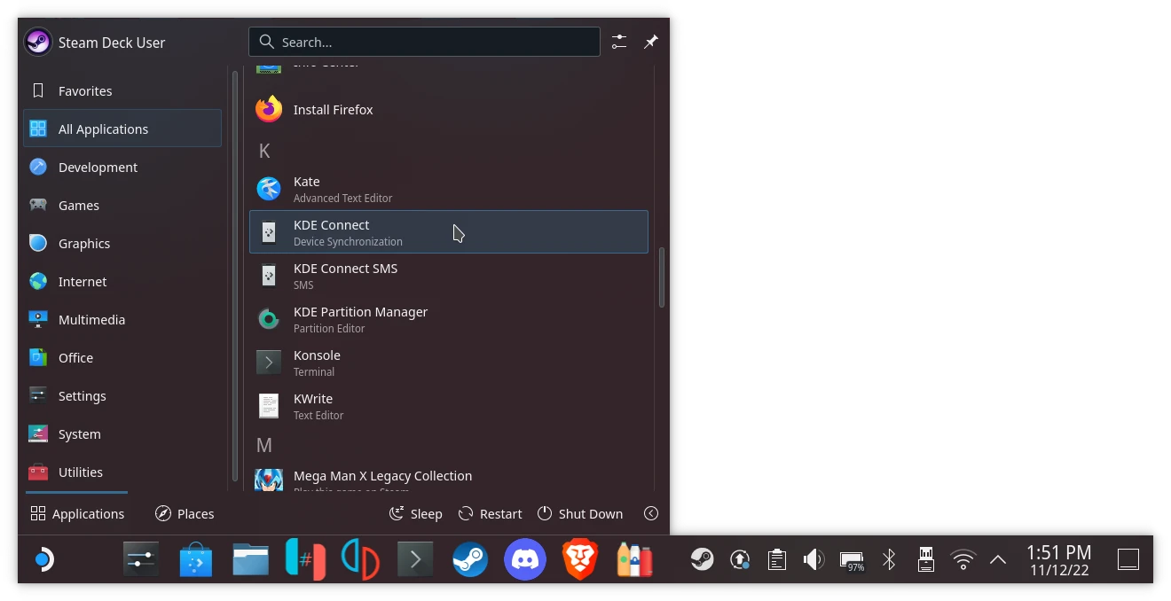Screen dimensions: 1171x601
Task: Launch KDE Connect Device Synchronization
Action: pos(449,231)
